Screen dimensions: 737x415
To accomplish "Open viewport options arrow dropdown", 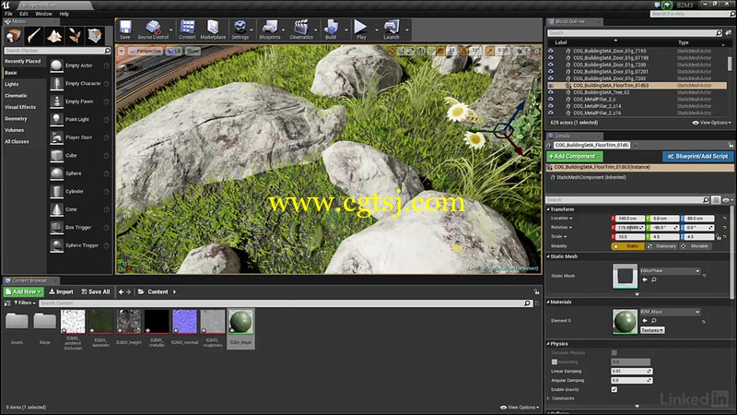I will (x=122, y=51).
